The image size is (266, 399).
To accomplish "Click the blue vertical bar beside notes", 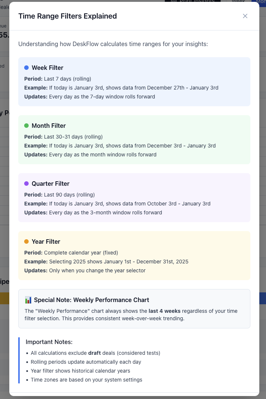I will point(19,360).
